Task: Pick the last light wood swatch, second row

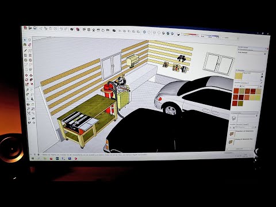Action: pyautogui.click(x=258, y=98)
